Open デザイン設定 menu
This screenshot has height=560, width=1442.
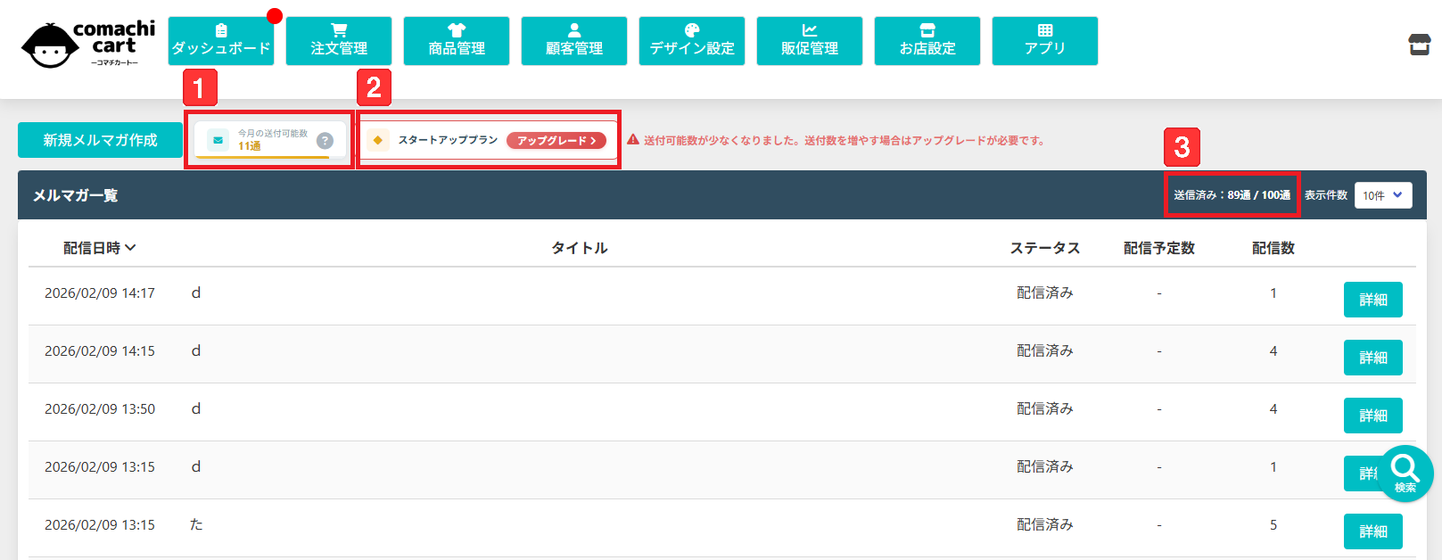691,41
